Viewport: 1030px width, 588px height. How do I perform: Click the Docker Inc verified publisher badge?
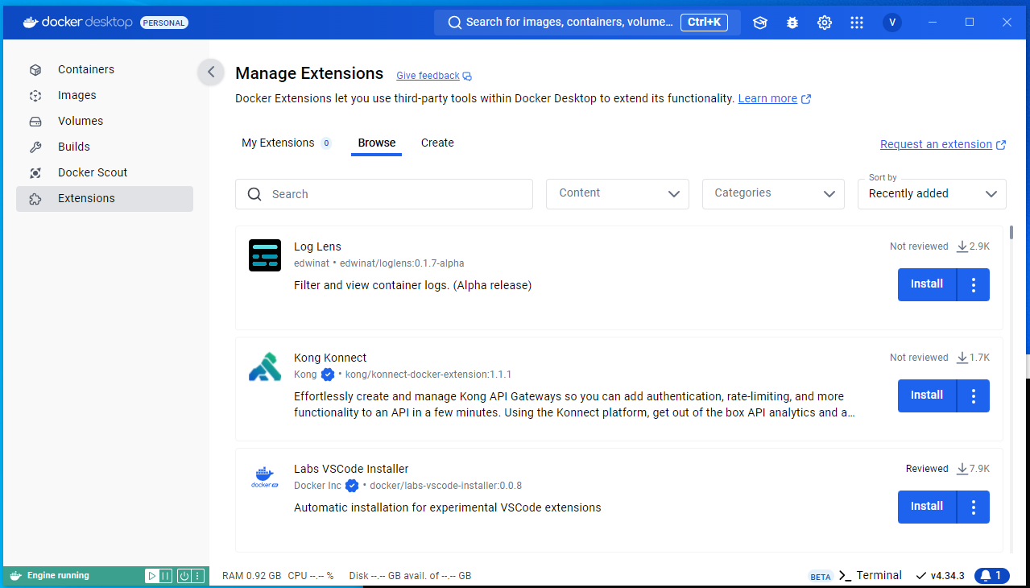[x=352, y=486]
